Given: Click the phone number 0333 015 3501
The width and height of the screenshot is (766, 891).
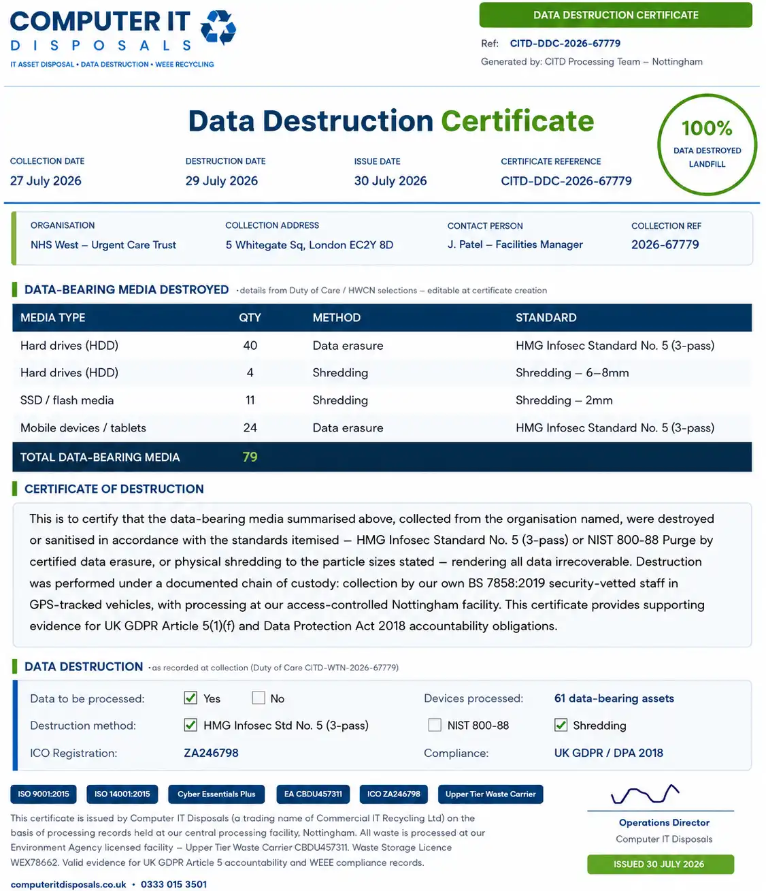Looking at the screenshot, I should 174,884.
